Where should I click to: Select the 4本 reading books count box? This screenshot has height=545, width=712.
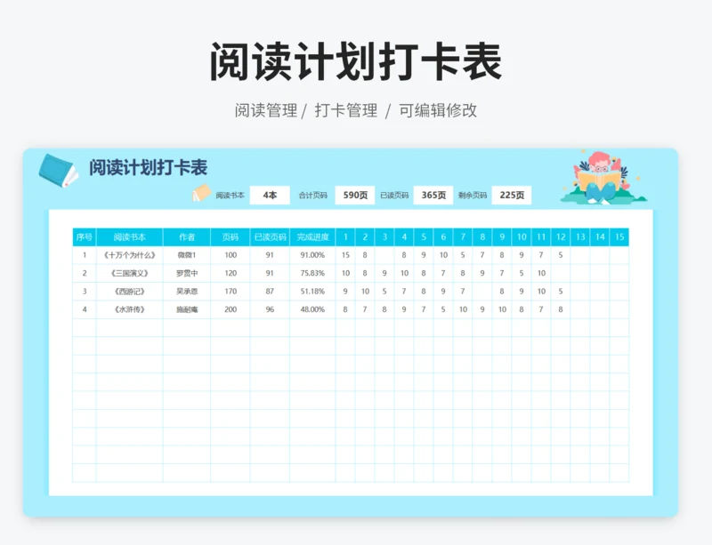pyautogui.click(x=270, y=196)
